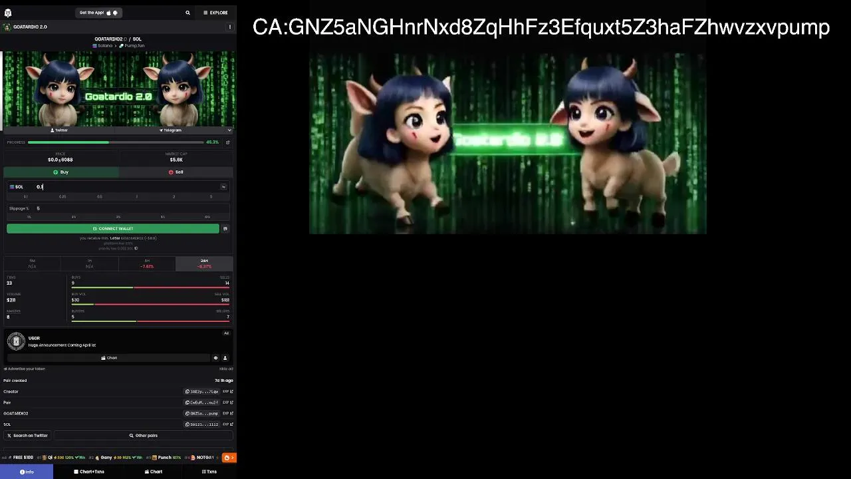Open the DexScreener owl logo home
This screenshot has height=479, width=851.
(7, 13)
